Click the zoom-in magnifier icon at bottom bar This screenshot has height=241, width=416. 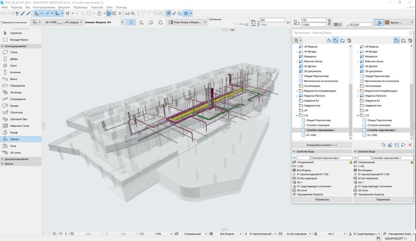(x=54, y=234)
